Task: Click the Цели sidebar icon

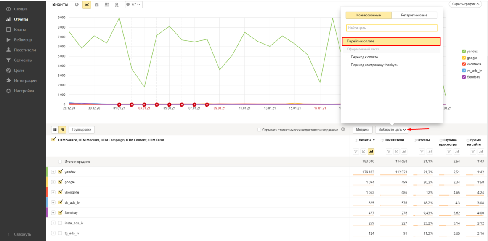Action: tap(8, 70)
